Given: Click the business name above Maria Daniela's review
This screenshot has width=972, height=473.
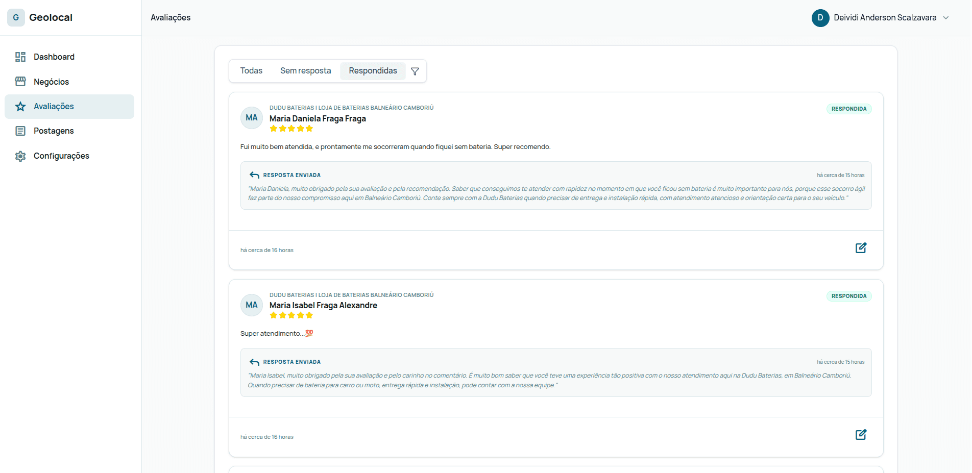Looking at the screenshot, I should tap(351, 108).
